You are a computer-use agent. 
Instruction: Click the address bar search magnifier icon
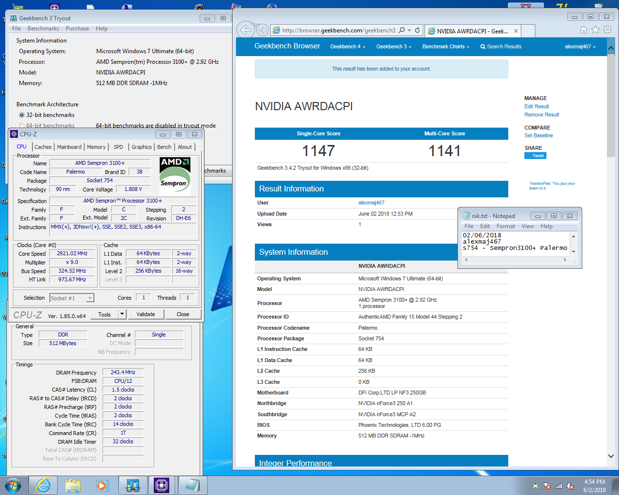pos(402,30)
